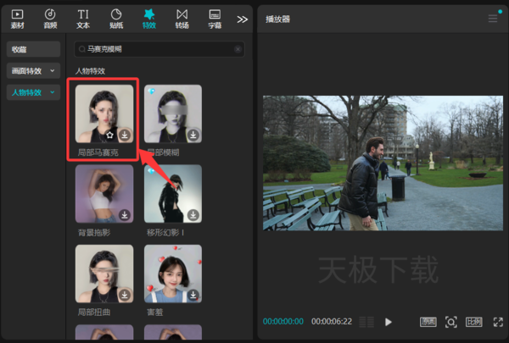Image resolution: width=509 pixels, height=343 pixels.
Task: Download the 局部模糊 effect
Action: (x=193, y=135)
